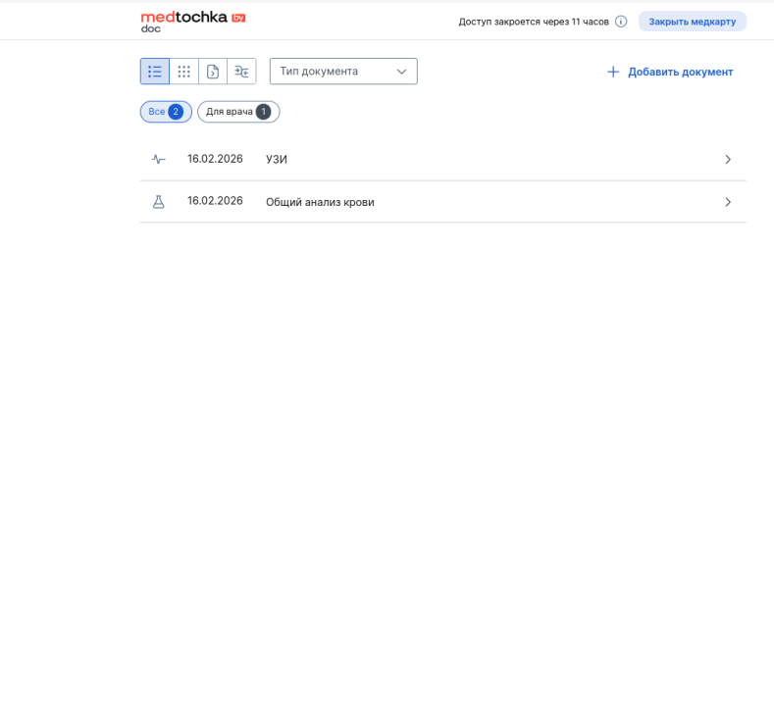Expand blood analysis via right chevron
The image size is (774, 701).
click(x=728, y=202)
